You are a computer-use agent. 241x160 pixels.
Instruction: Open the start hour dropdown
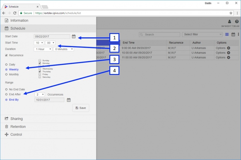(x=39, y=43)
